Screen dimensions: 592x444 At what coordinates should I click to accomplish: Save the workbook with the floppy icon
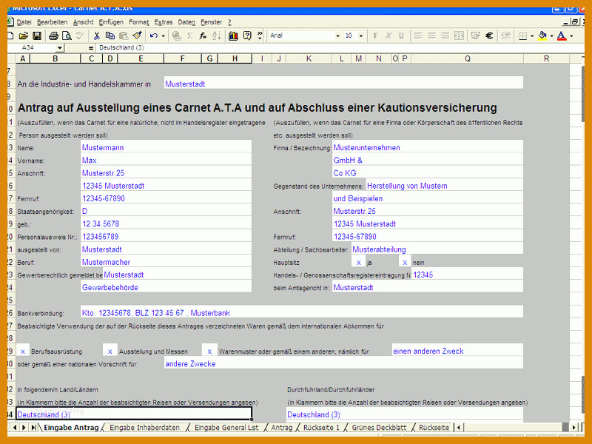[x=37, y=36]
